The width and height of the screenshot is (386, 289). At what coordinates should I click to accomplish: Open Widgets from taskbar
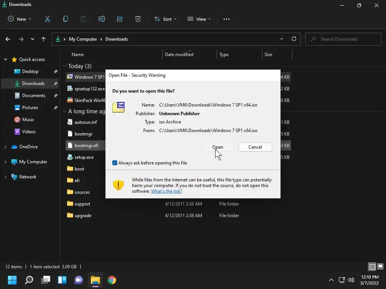[62, 280]
